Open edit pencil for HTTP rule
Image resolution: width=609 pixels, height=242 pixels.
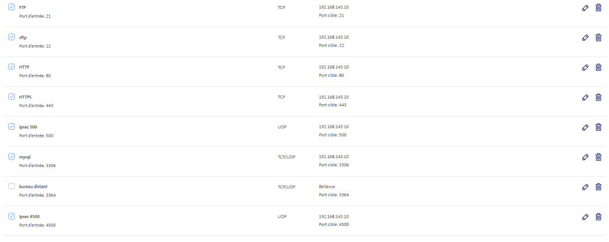point(585,68)
